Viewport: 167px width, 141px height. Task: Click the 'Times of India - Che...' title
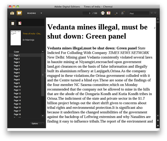tap(32, 33)
